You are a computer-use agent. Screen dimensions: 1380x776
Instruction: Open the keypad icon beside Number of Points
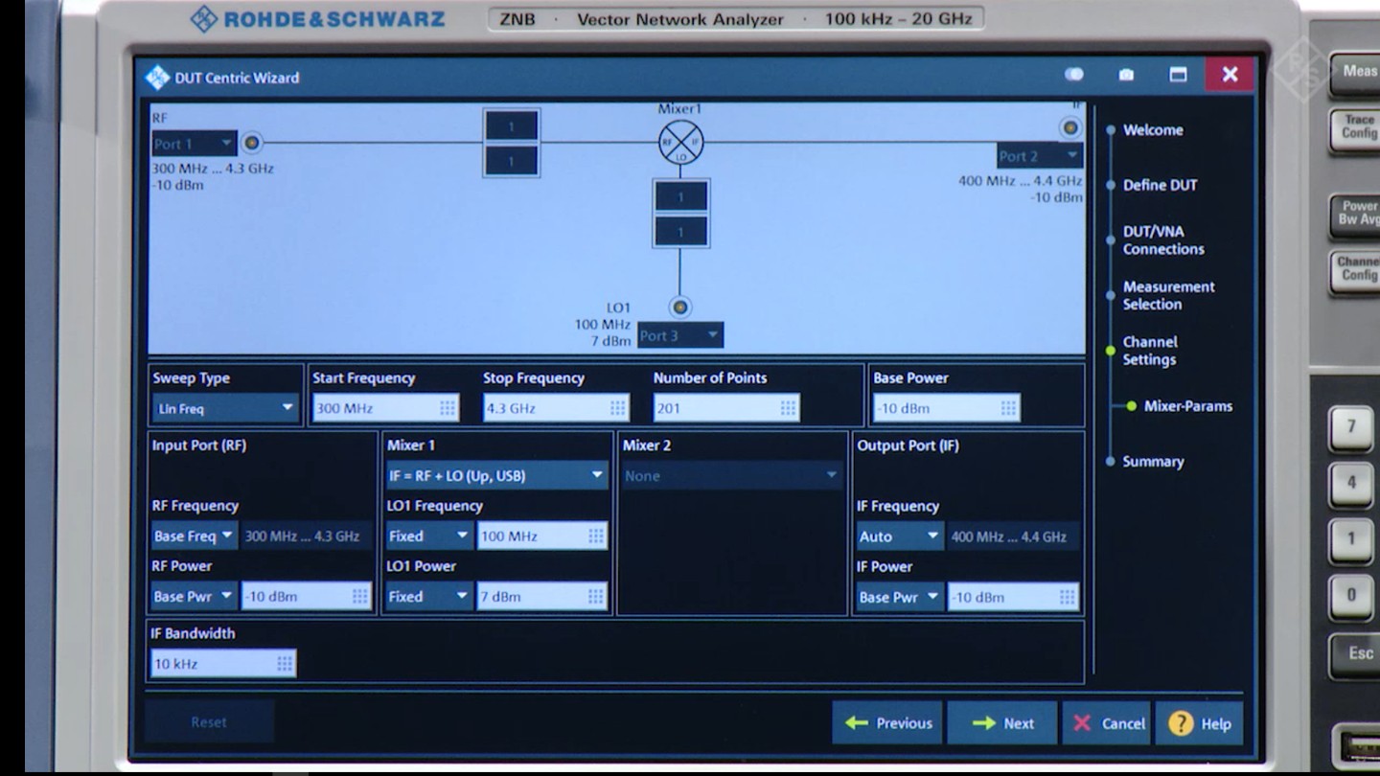[786, 407]
